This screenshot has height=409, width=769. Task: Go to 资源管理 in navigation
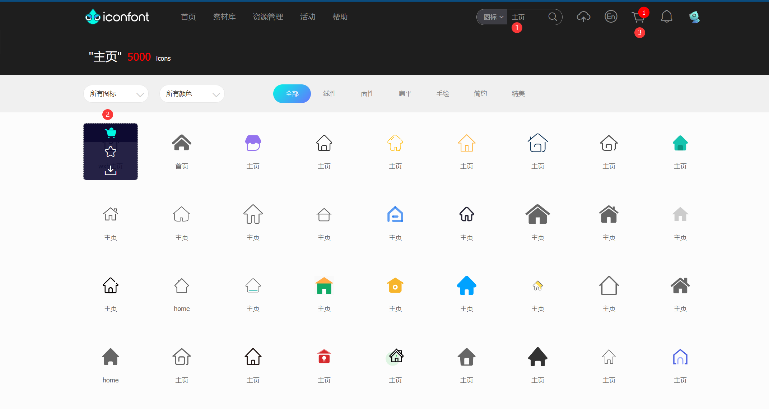[268, 17]
